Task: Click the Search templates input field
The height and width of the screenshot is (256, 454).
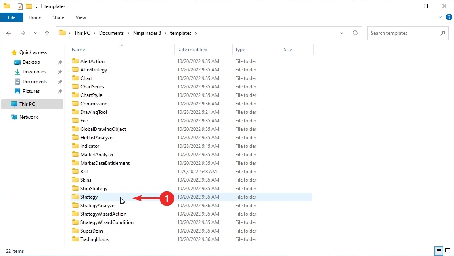Action: click(x=404, y=33)
